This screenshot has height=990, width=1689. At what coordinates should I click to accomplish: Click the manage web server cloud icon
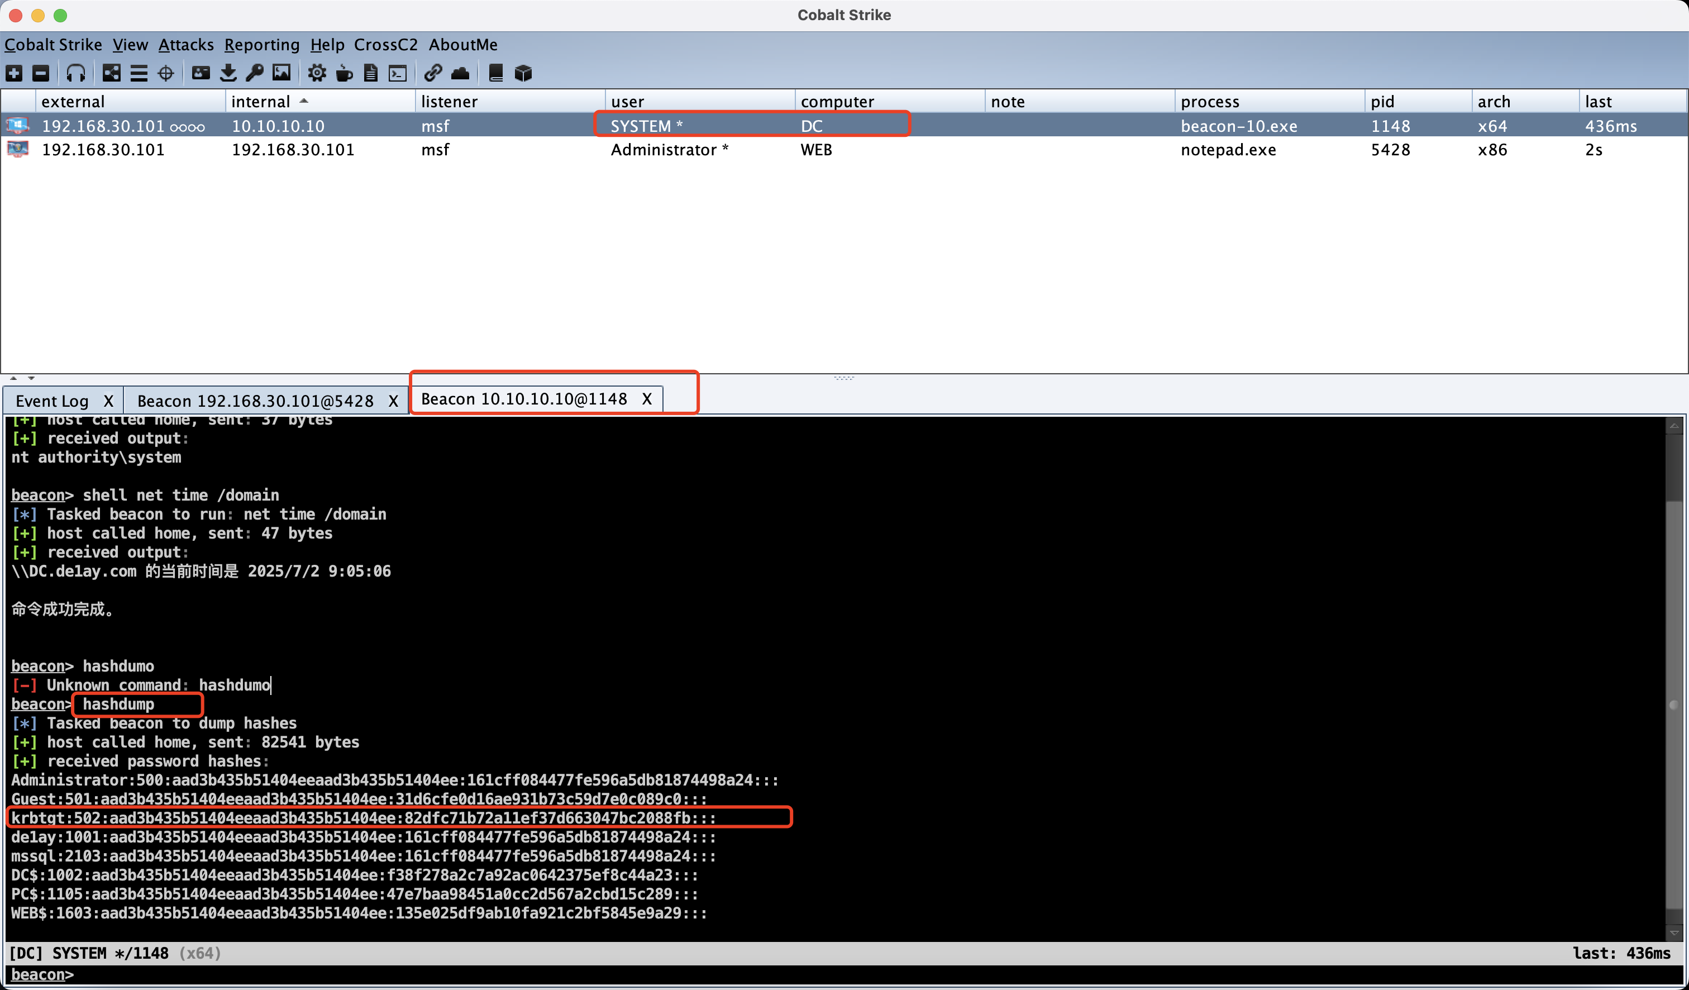460,73
